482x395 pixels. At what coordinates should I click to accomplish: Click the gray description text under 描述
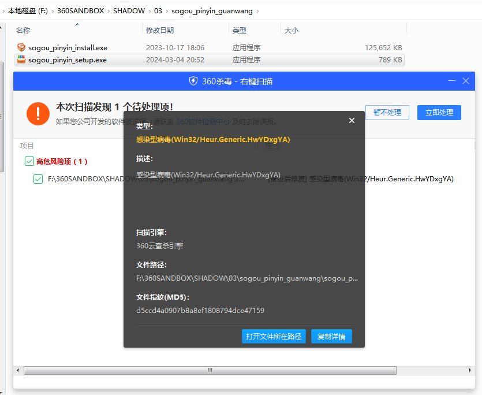click(208, 175)
